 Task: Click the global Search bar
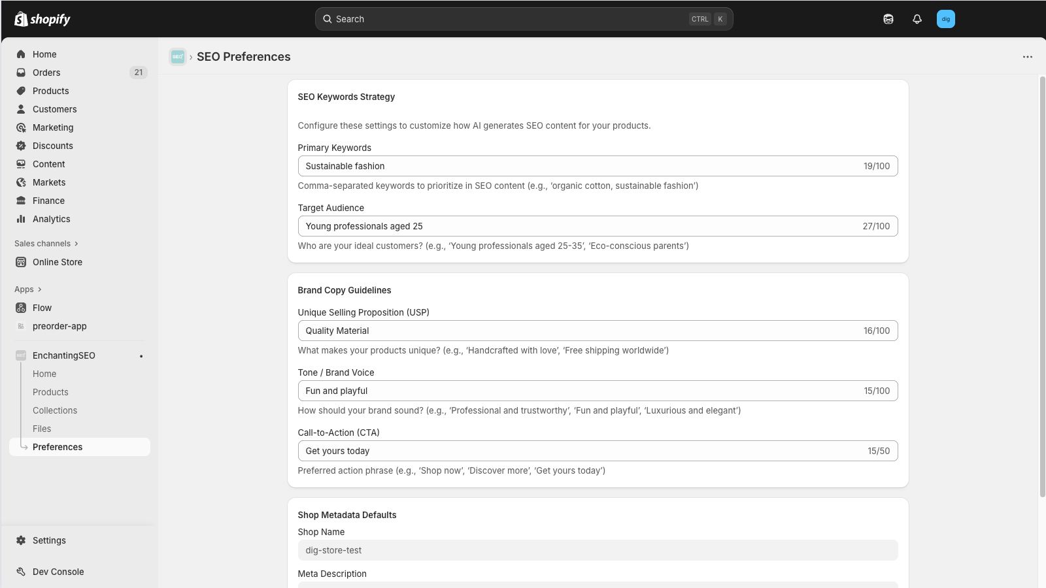(523, 18)
